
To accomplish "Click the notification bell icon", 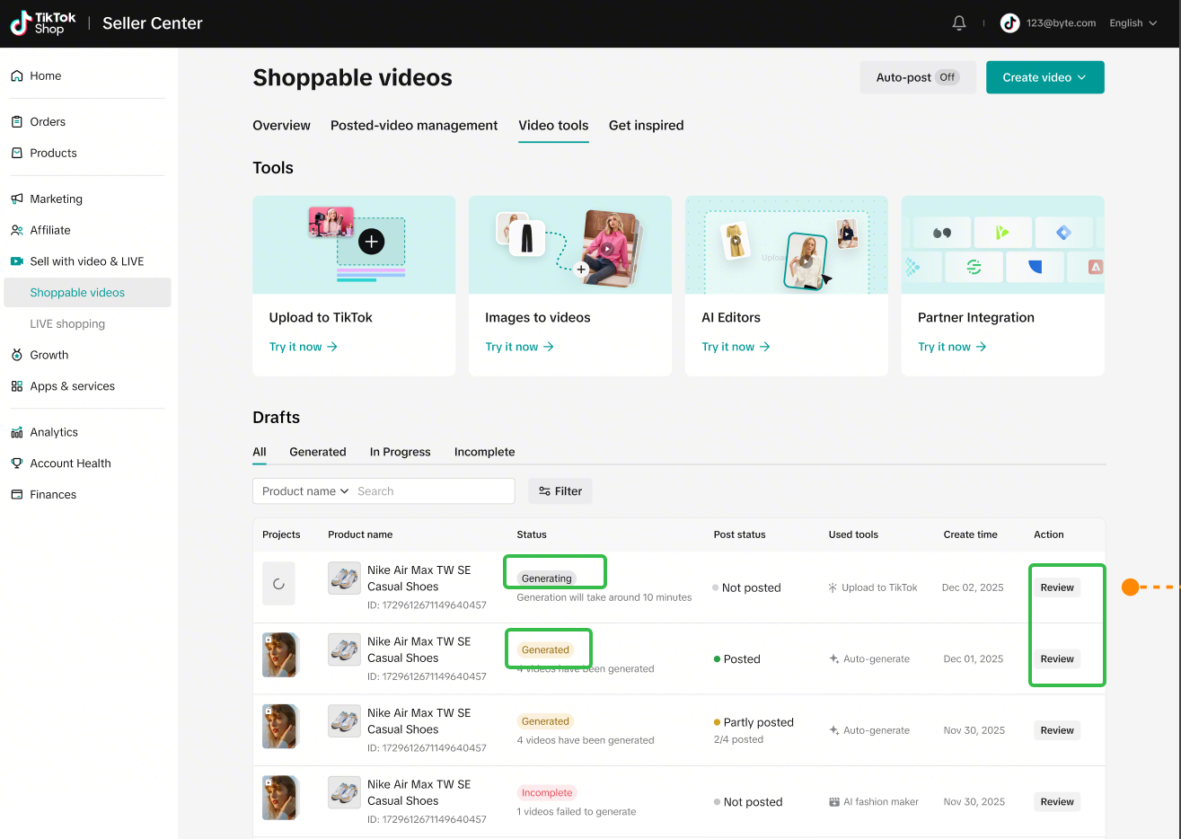I will coord(958,23).
